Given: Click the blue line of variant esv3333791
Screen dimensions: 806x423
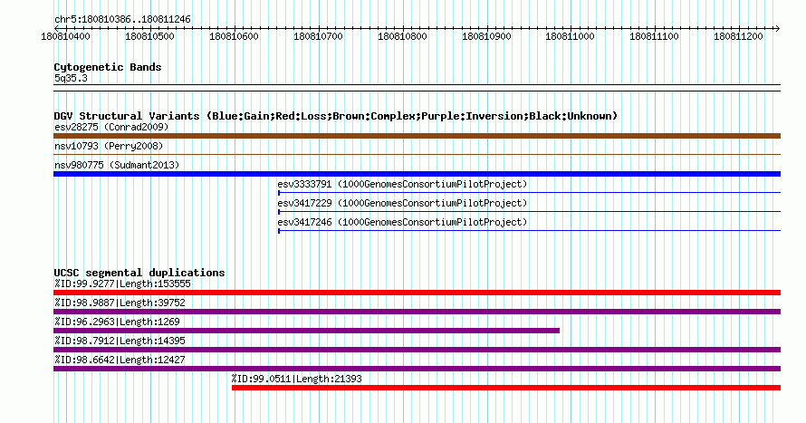Looking at the screenshot, I should point(530,193).
